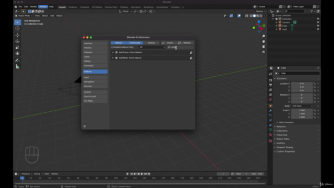Hide Collection with its eye icon
This screenshot has height=188, width=334.
click(318, 19)
